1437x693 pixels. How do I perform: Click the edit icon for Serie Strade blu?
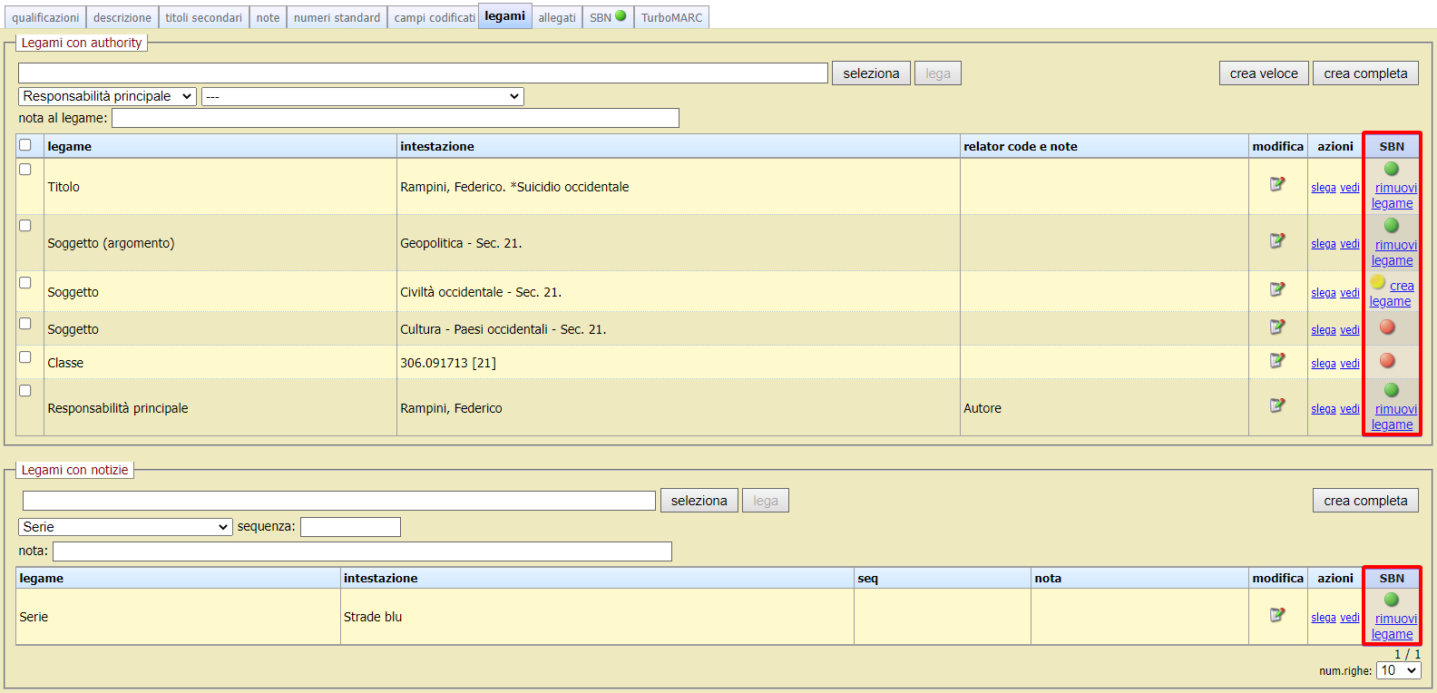pyautogui.click(x=1277, y=615)
